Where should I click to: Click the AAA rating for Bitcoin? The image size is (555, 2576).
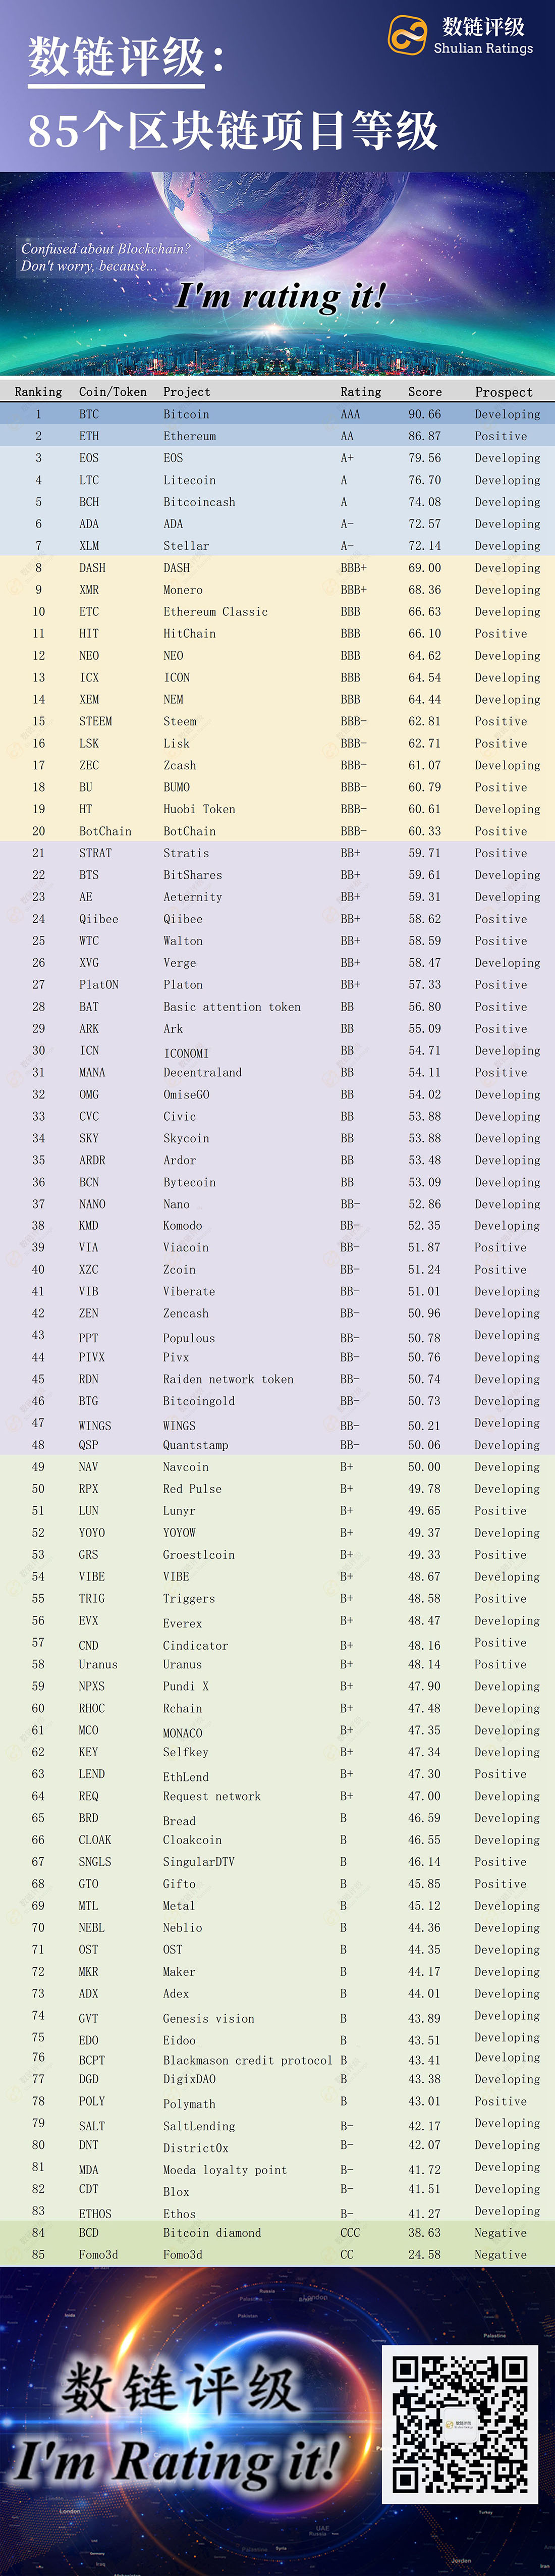tap(350, 414)
